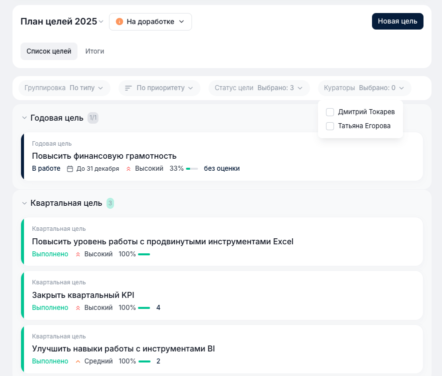This screenshot has width=442, height=376.
Task: Click the sort icon in the «По приоритету» filter
Action: pyautogui.click(x=128, y=88)
